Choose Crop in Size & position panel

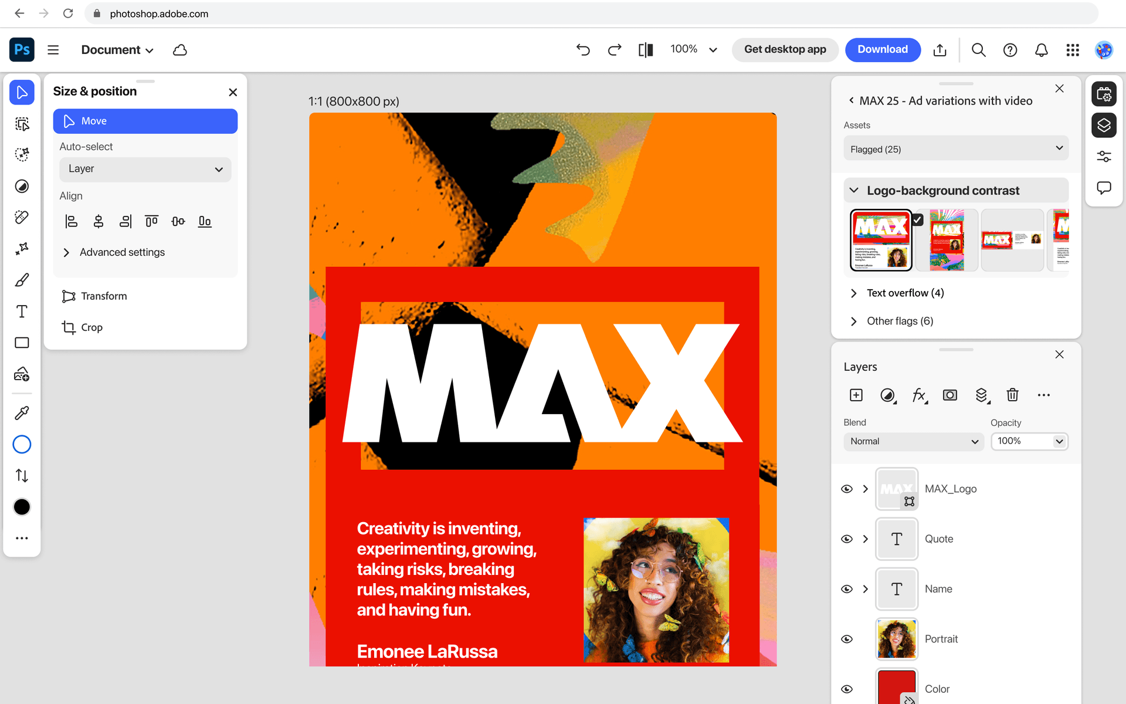tap(82, 327)
